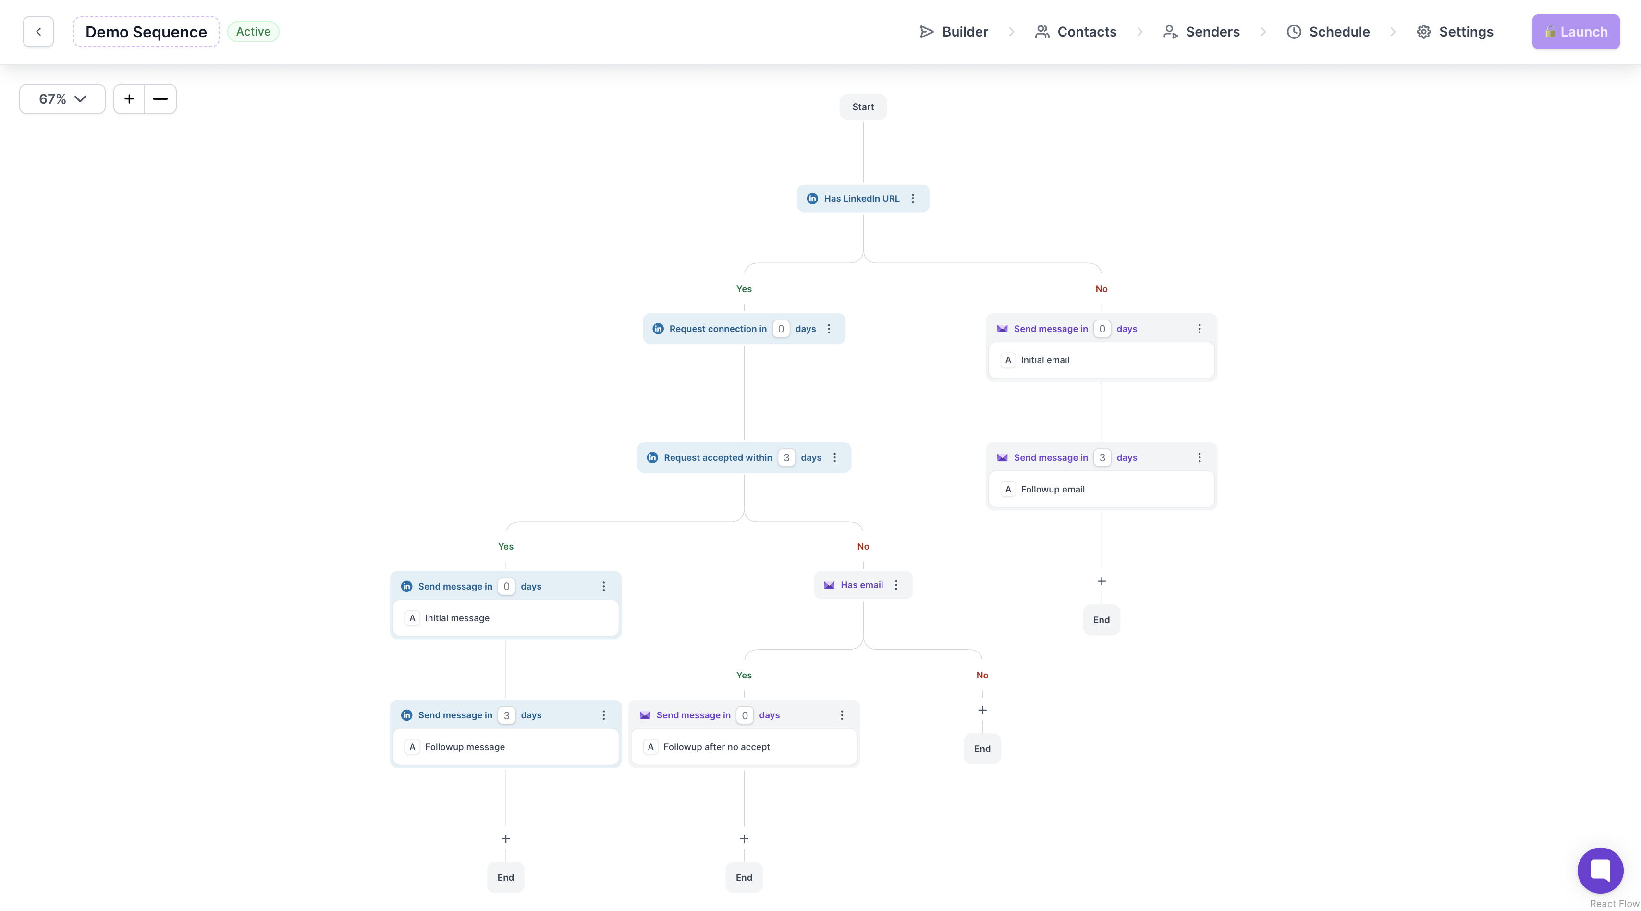Select the Start node

click(863, 107)
